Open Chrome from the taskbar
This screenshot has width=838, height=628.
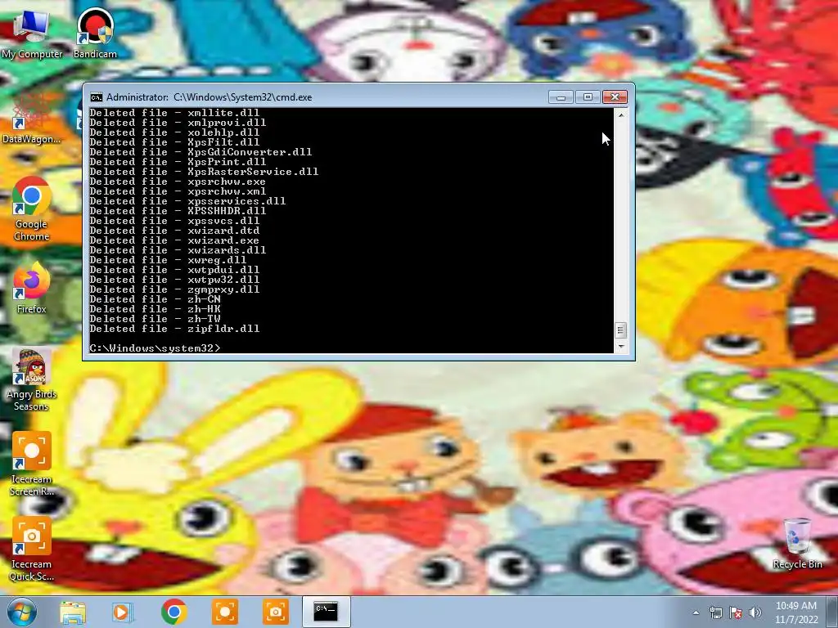point(173,612)
